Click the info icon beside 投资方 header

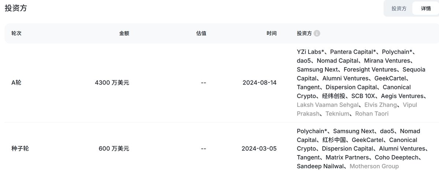point(317,33)
